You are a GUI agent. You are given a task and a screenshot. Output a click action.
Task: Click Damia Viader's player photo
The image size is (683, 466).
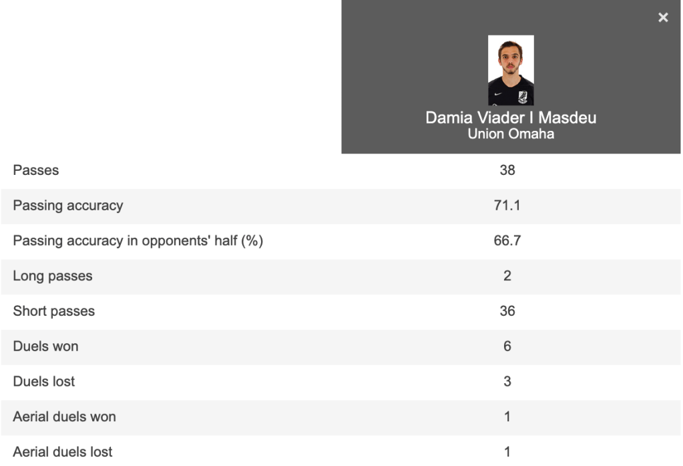coord(511,70)
